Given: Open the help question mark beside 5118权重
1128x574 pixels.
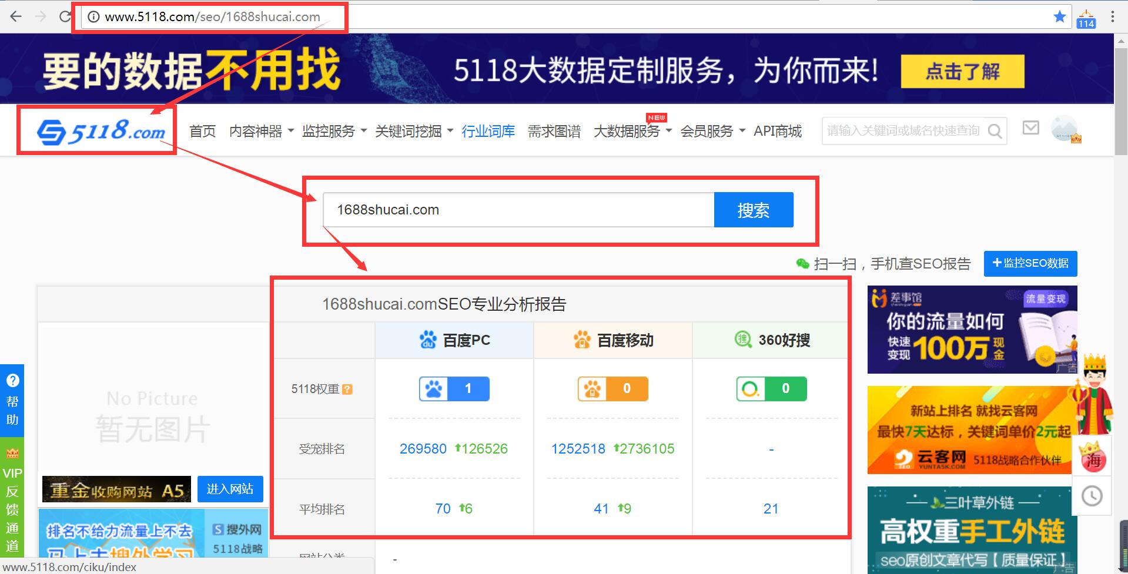Looking at the screenshot, I should coord(348,388).
